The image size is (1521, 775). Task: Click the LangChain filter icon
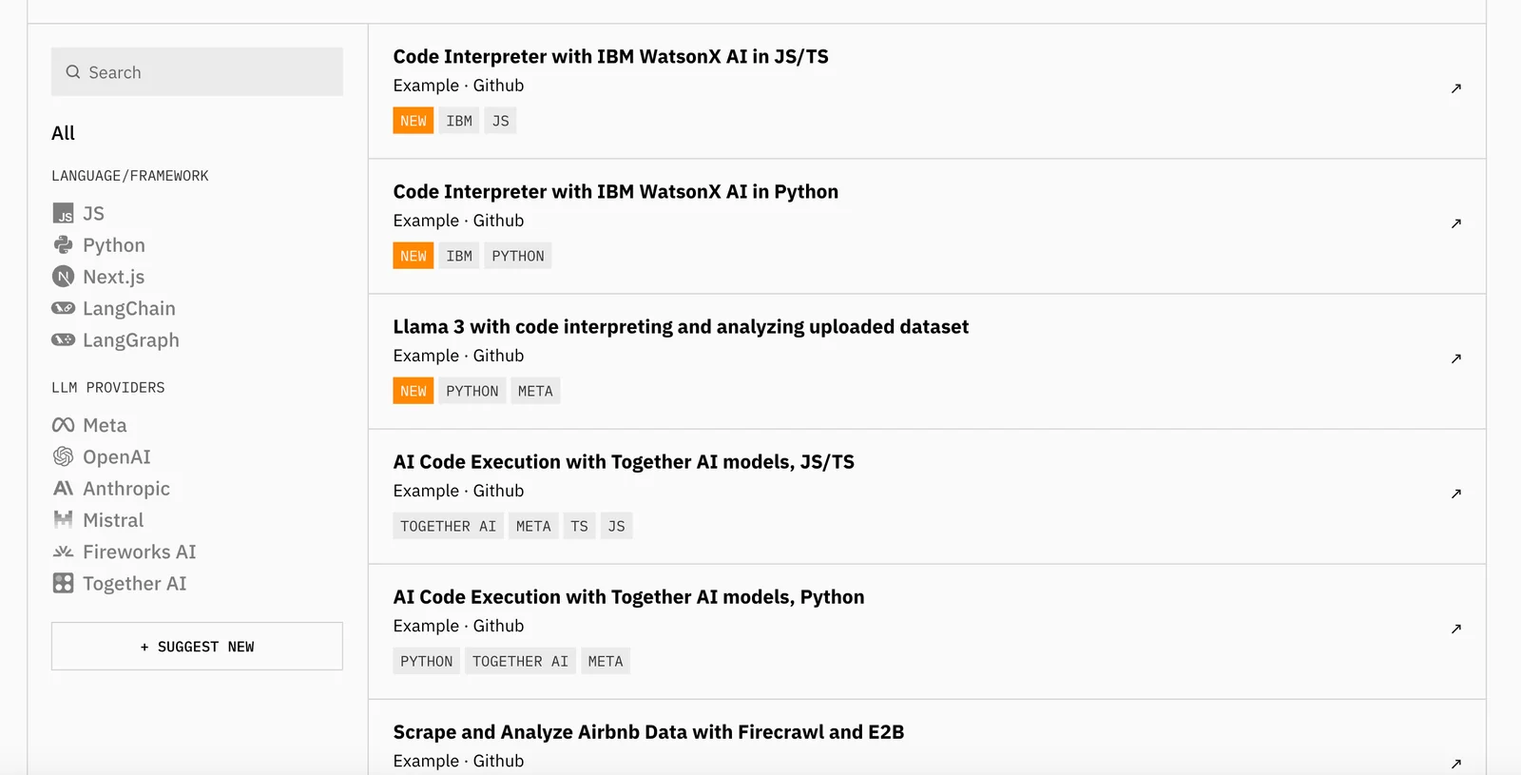tap(63, 308)
